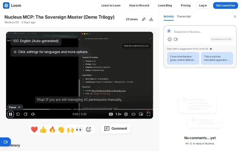Open How to Record page
Image resolution: width=241 pixels, height=151 pixels.
(x=139, y=6)
